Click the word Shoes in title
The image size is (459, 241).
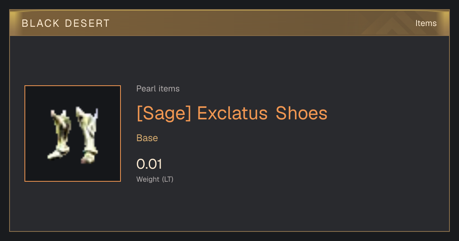[302, 113]
